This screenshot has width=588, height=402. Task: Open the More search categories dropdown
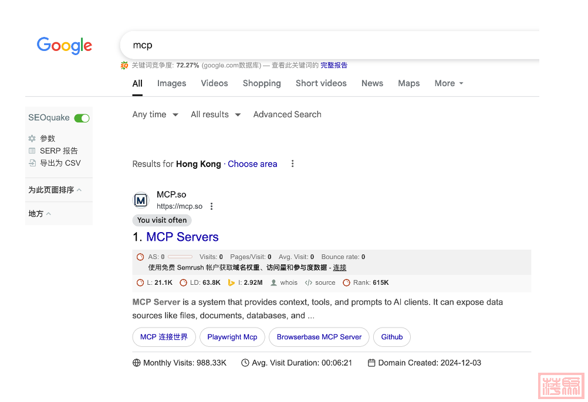click(x=449, y=84)
